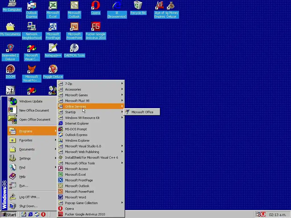Click the Notepad++ desktop shortcut

click(x=53, y=50)
